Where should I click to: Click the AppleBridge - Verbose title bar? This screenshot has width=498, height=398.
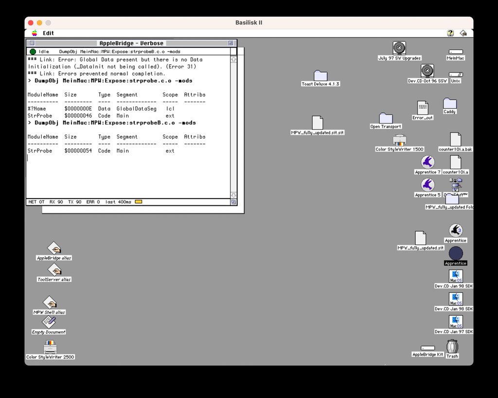point(131,43)
